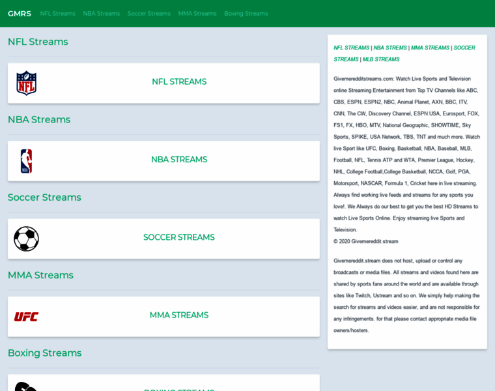Click the boxing gloves icon
Screen dimensions: 495x391
tap(26, 386)
